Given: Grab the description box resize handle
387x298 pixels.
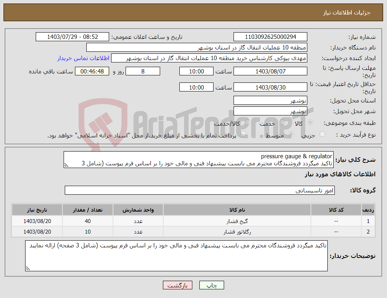Looking at the screenshot, I should coord(66,165).
